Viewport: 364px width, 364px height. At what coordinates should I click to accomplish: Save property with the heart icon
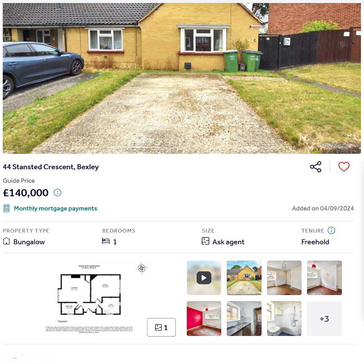tap(344, 166)
